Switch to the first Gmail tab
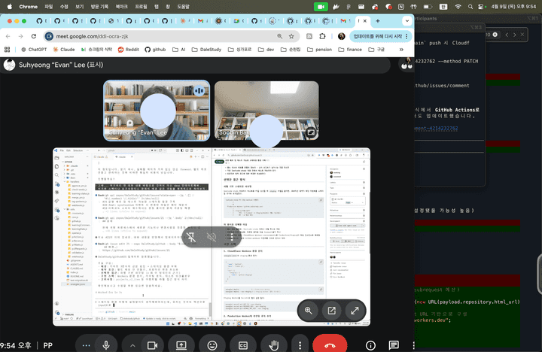This screenshot has width=542, height=352. click(202, 21)
